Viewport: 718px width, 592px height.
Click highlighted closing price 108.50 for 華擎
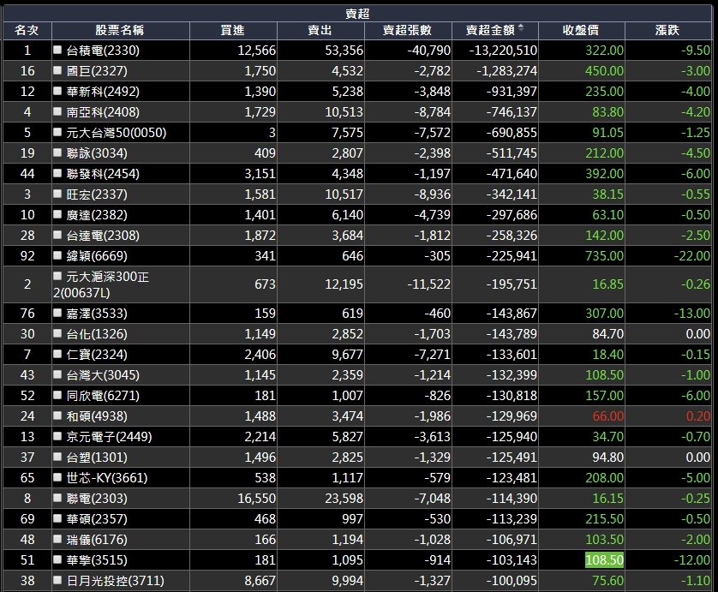coord(604,560)
